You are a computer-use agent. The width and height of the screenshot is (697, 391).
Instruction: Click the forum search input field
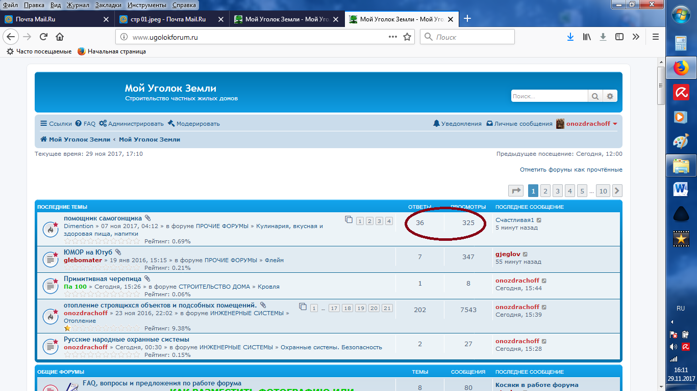pos(549,96)
